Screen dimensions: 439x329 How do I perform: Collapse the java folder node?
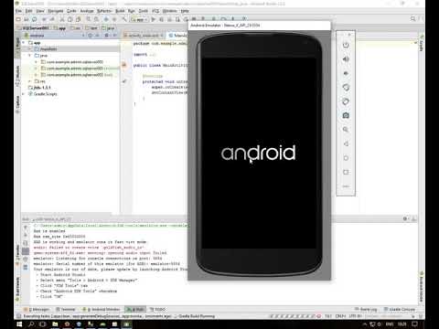coord(30,56)
